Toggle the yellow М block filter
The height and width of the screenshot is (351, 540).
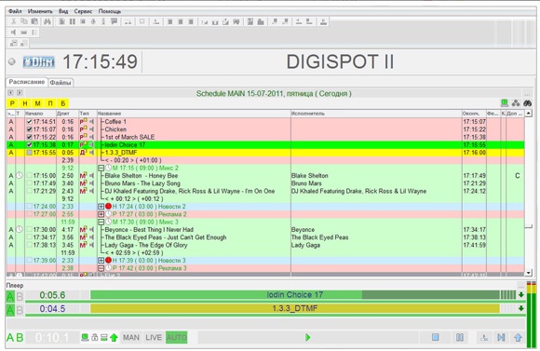click(38, 103)
